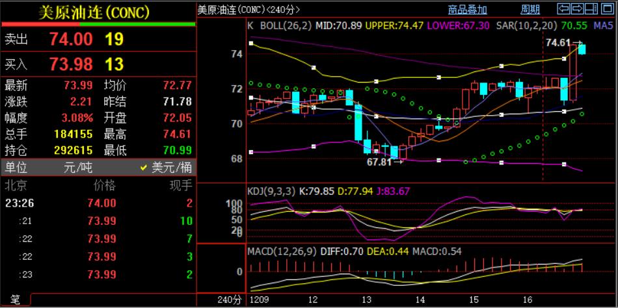
Task: Switch unit to 元/吨
Action: click(x=78, y=168)
